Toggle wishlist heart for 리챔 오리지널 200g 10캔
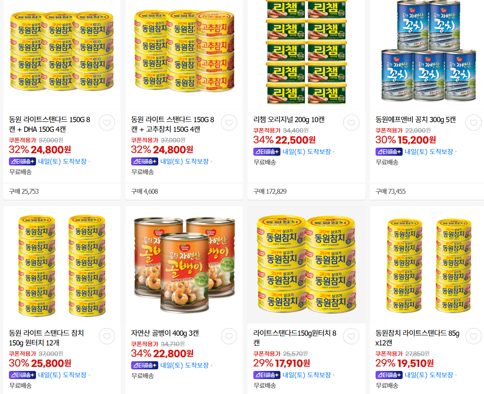Screen dimensions: 484x394 tap(351, 123)
